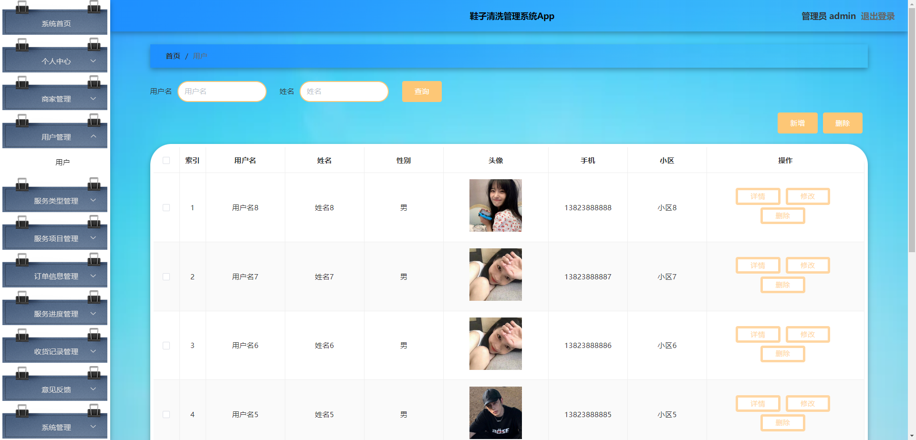Collapse the 用户管理 submenu
916x440 pixels.
point(93,137)
